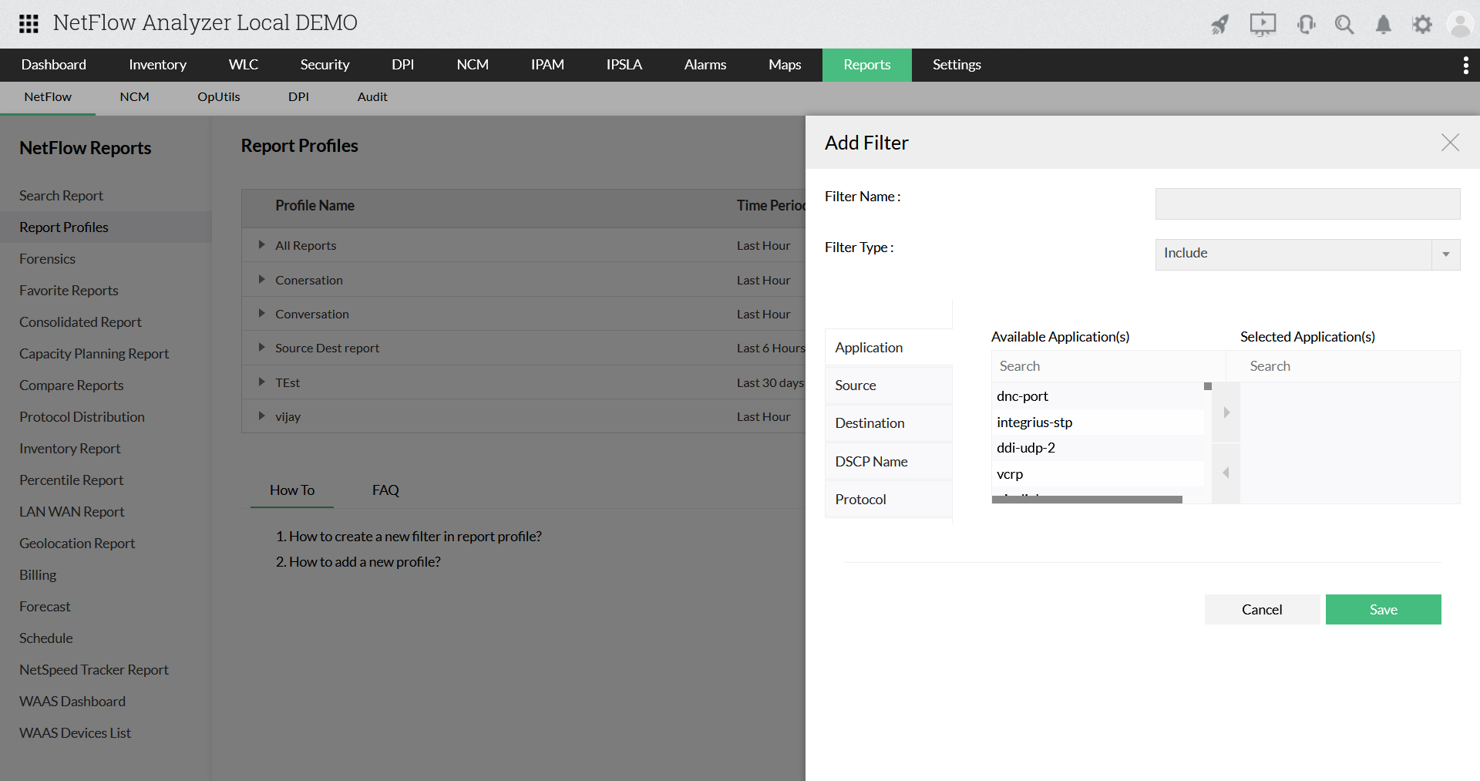Open the user profile avatar

tap(1460, 25)
